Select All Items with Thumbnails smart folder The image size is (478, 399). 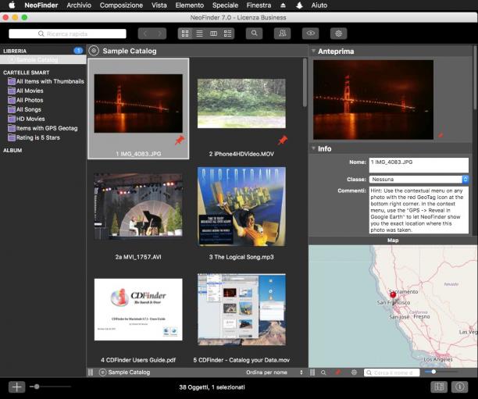[46, 81]
